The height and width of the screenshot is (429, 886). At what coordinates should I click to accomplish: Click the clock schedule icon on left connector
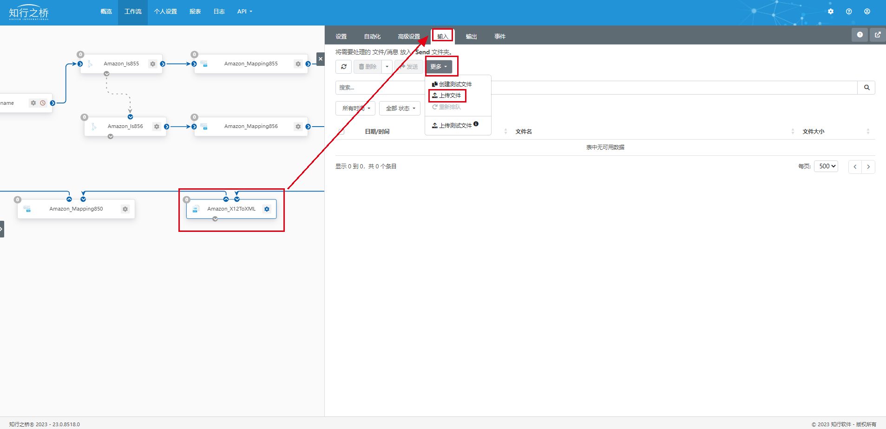43,103
